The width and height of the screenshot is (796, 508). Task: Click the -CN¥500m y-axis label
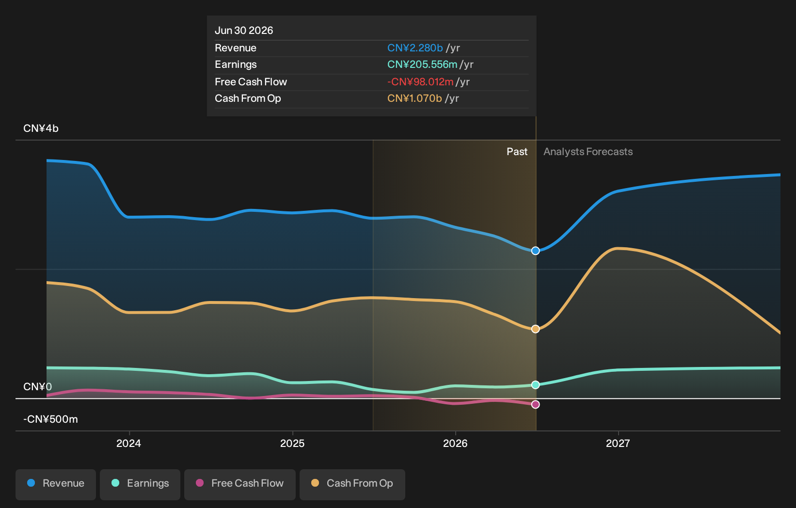pos(50,419)
